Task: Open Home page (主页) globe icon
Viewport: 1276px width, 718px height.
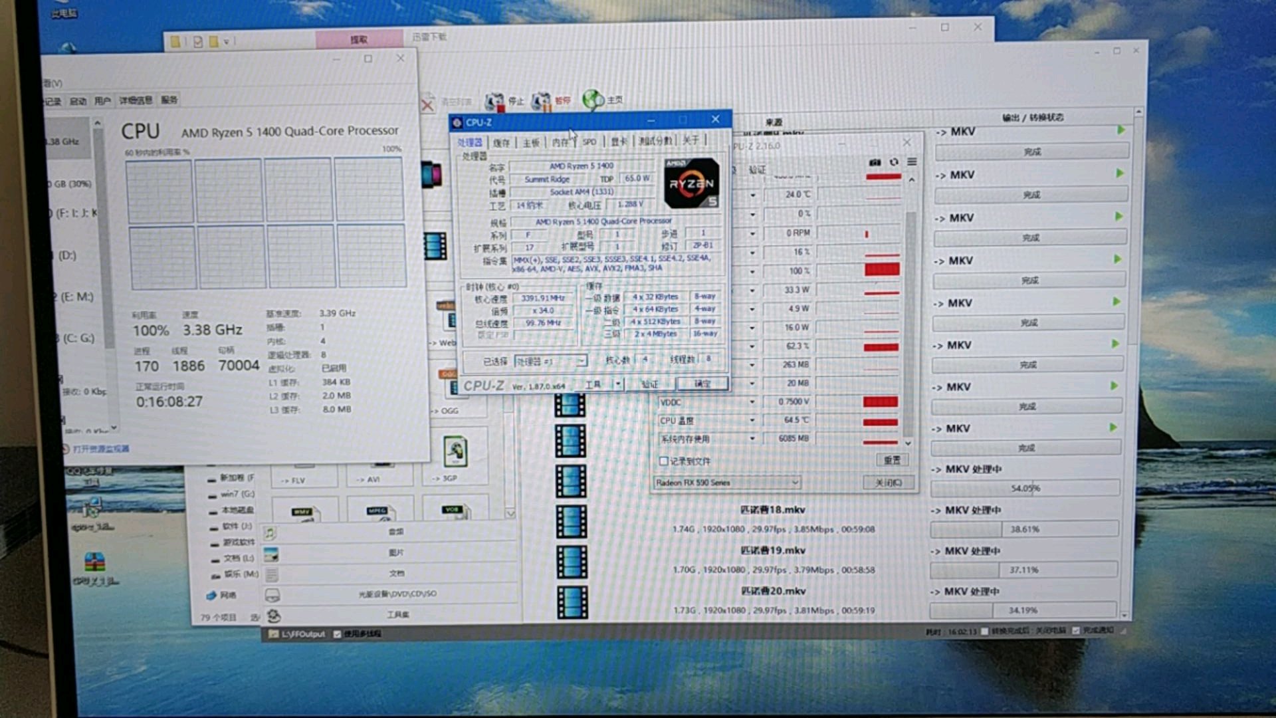Action: (592, 100)
